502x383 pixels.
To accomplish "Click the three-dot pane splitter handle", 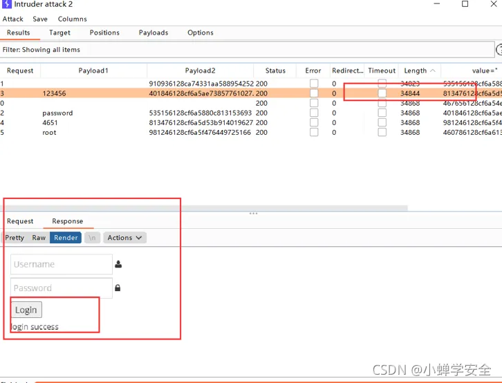I will [x=253, y=213].
